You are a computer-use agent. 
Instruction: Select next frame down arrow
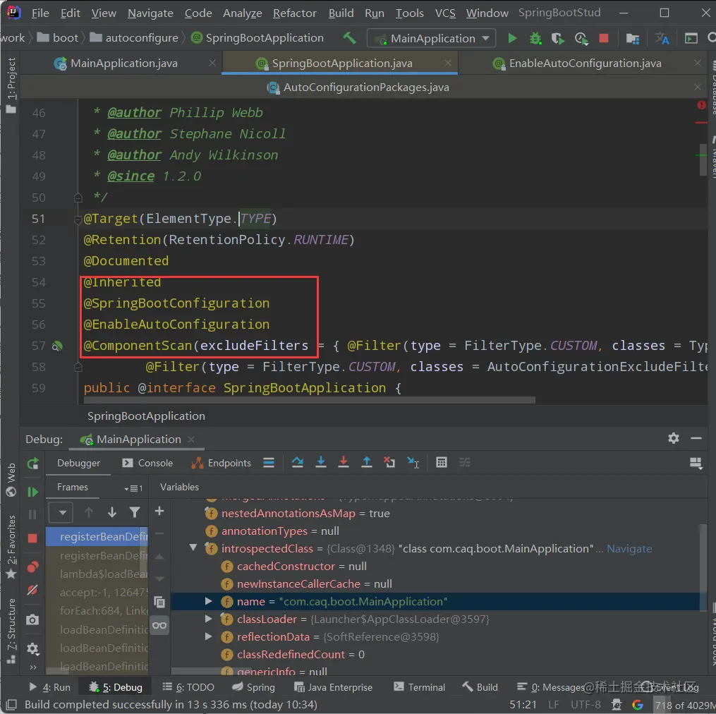click(112, 512)
